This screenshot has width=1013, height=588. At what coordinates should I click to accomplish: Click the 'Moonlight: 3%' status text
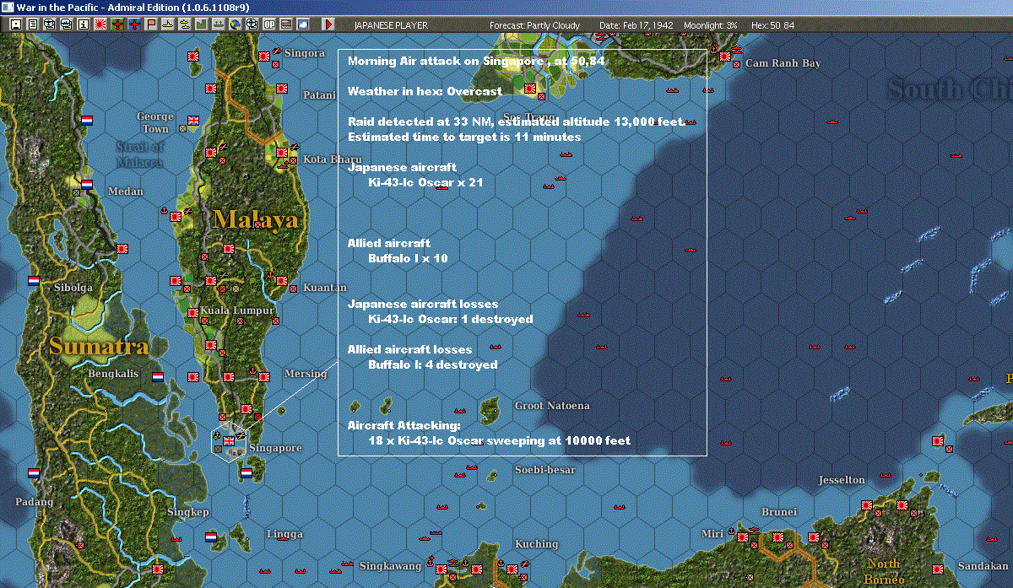tap(710, 25)
